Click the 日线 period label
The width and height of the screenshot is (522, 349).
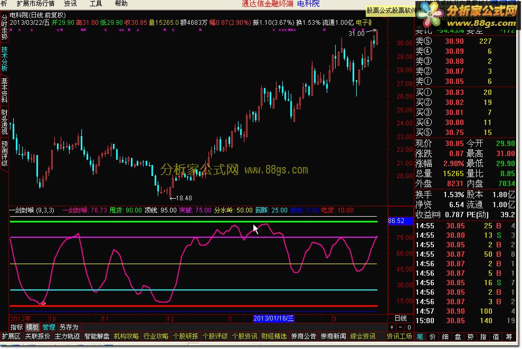pos(401,318)
